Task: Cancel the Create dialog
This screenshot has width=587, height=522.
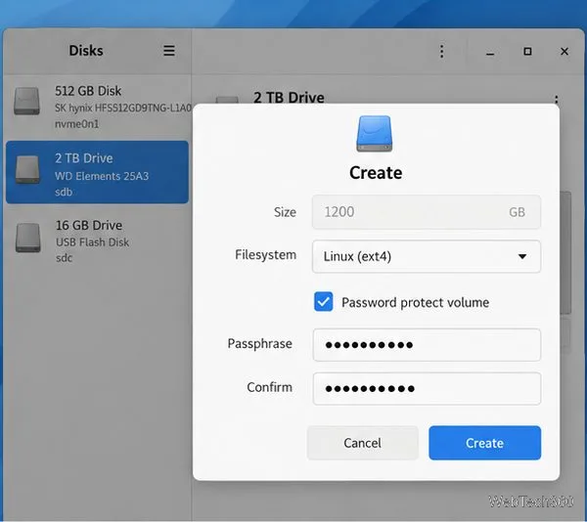Action: (362, 443)
